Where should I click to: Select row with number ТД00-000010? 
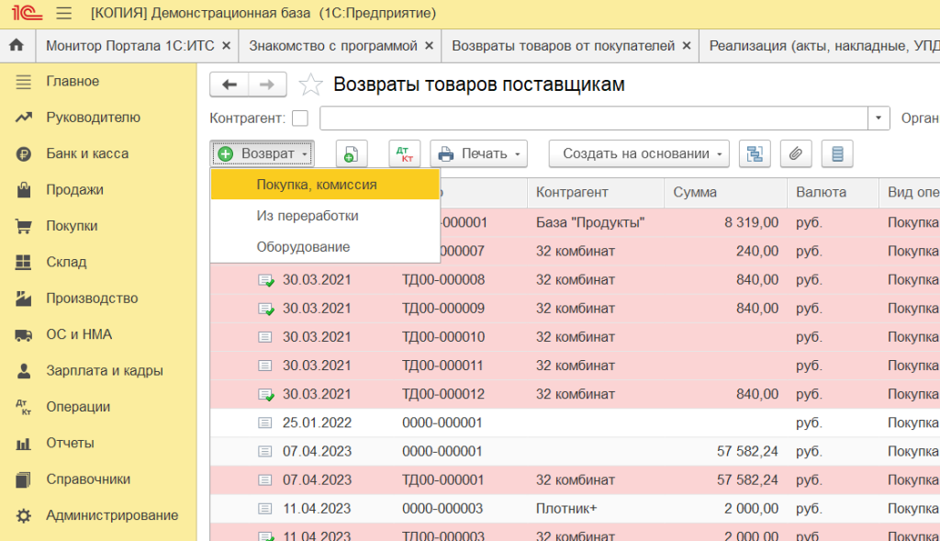tap(575, 337)
